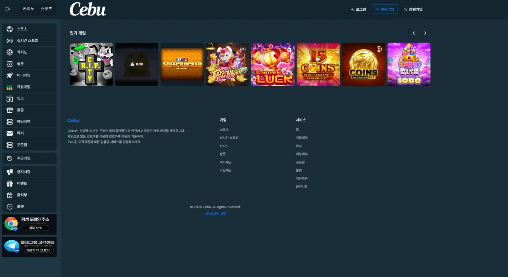Open 출석부 via the calendar check icon
The height and width of the screenshot is (277, 508).
tap(10, 195)
